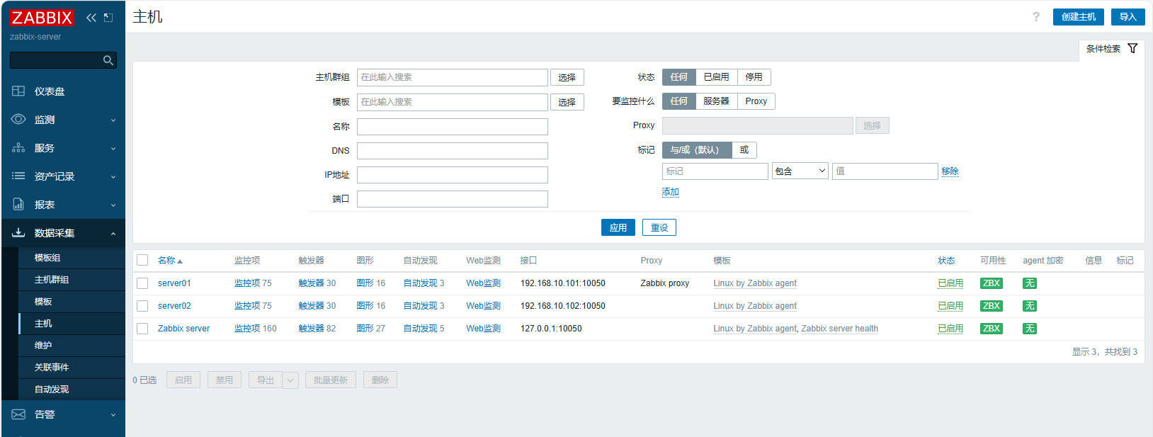Click 无 encryption badge for server02
Image resolution: width=1153 pixels, height=437 pixels.
point(1030,306)
